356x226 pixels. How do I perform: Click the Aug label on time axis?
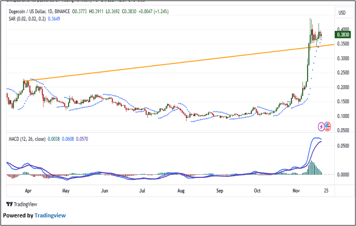click(181, 191)
